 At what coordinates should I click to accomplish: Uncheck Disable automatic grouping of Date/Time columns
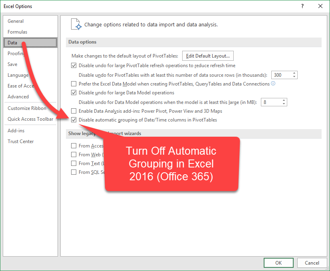click(74, 120)
